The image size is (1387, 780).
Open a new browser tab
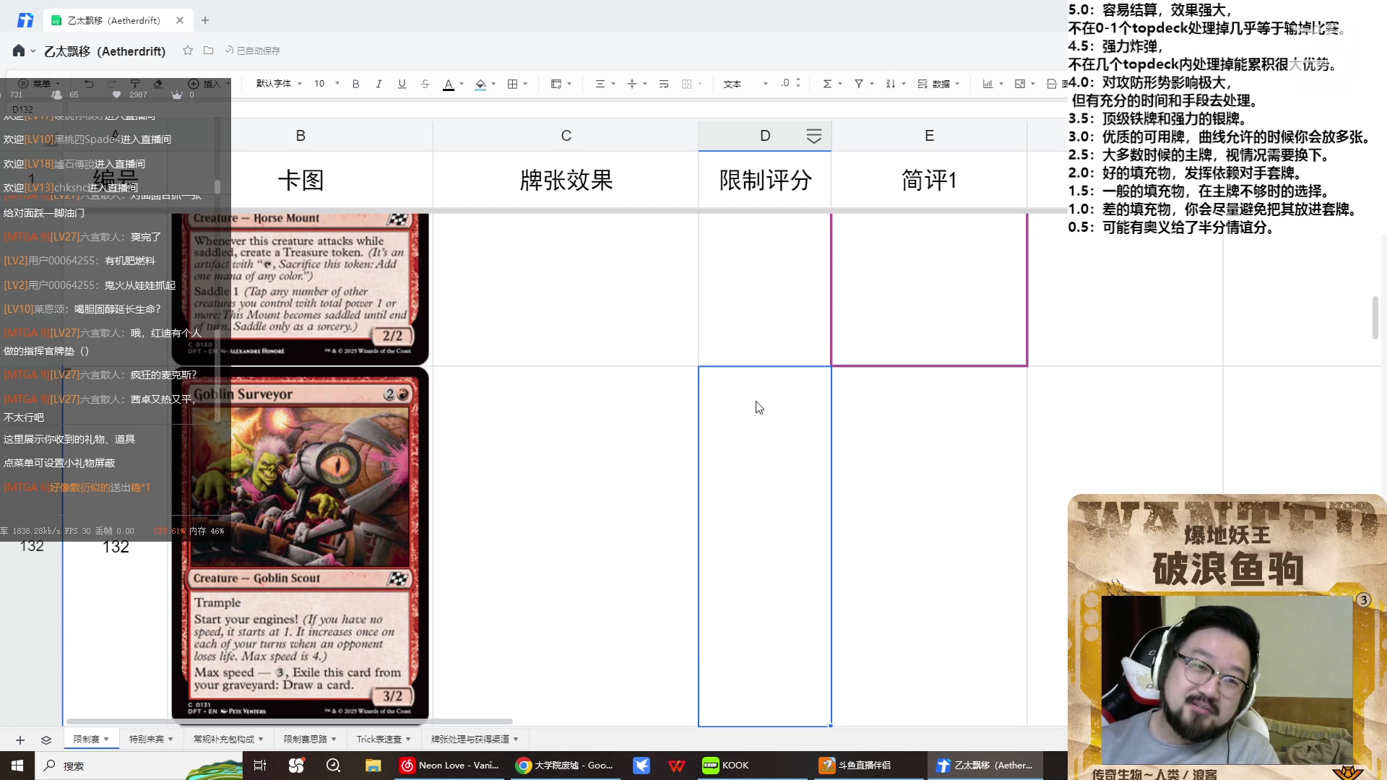pyautogui.click(x=205, y=20)
